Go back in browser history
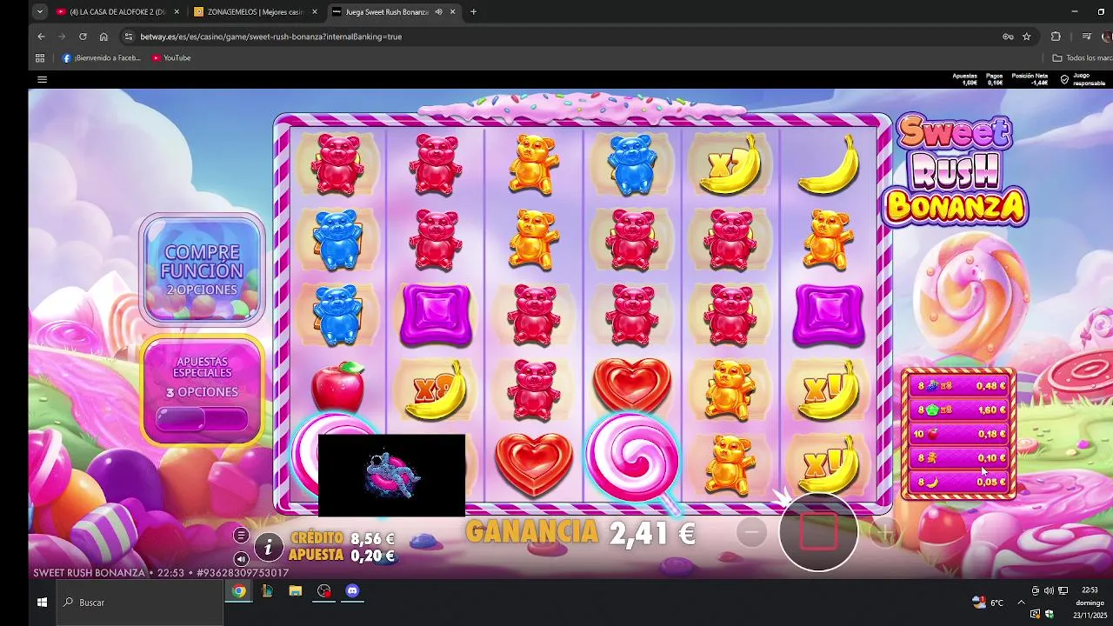1113x626 pixels. click(x=41, y=37)
